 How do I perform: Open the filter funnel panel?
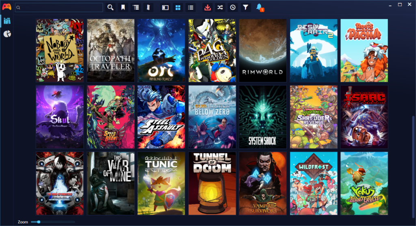[245, 7]
